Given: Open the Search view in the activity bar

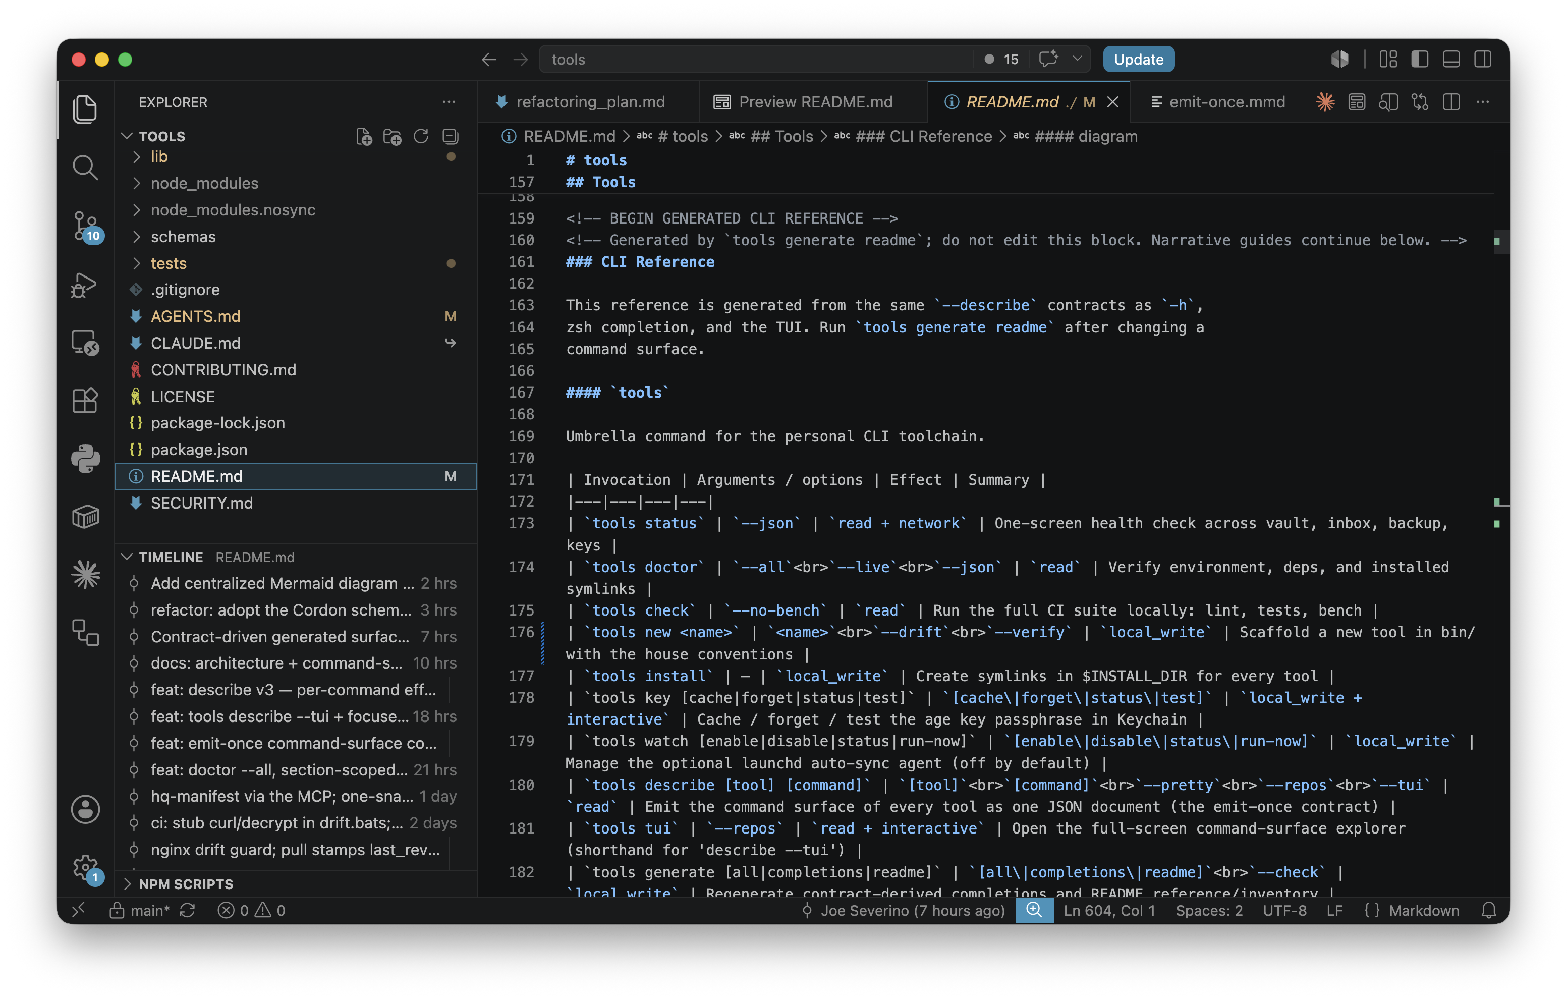Looking at the screenshot, I should tap(85, 168).
